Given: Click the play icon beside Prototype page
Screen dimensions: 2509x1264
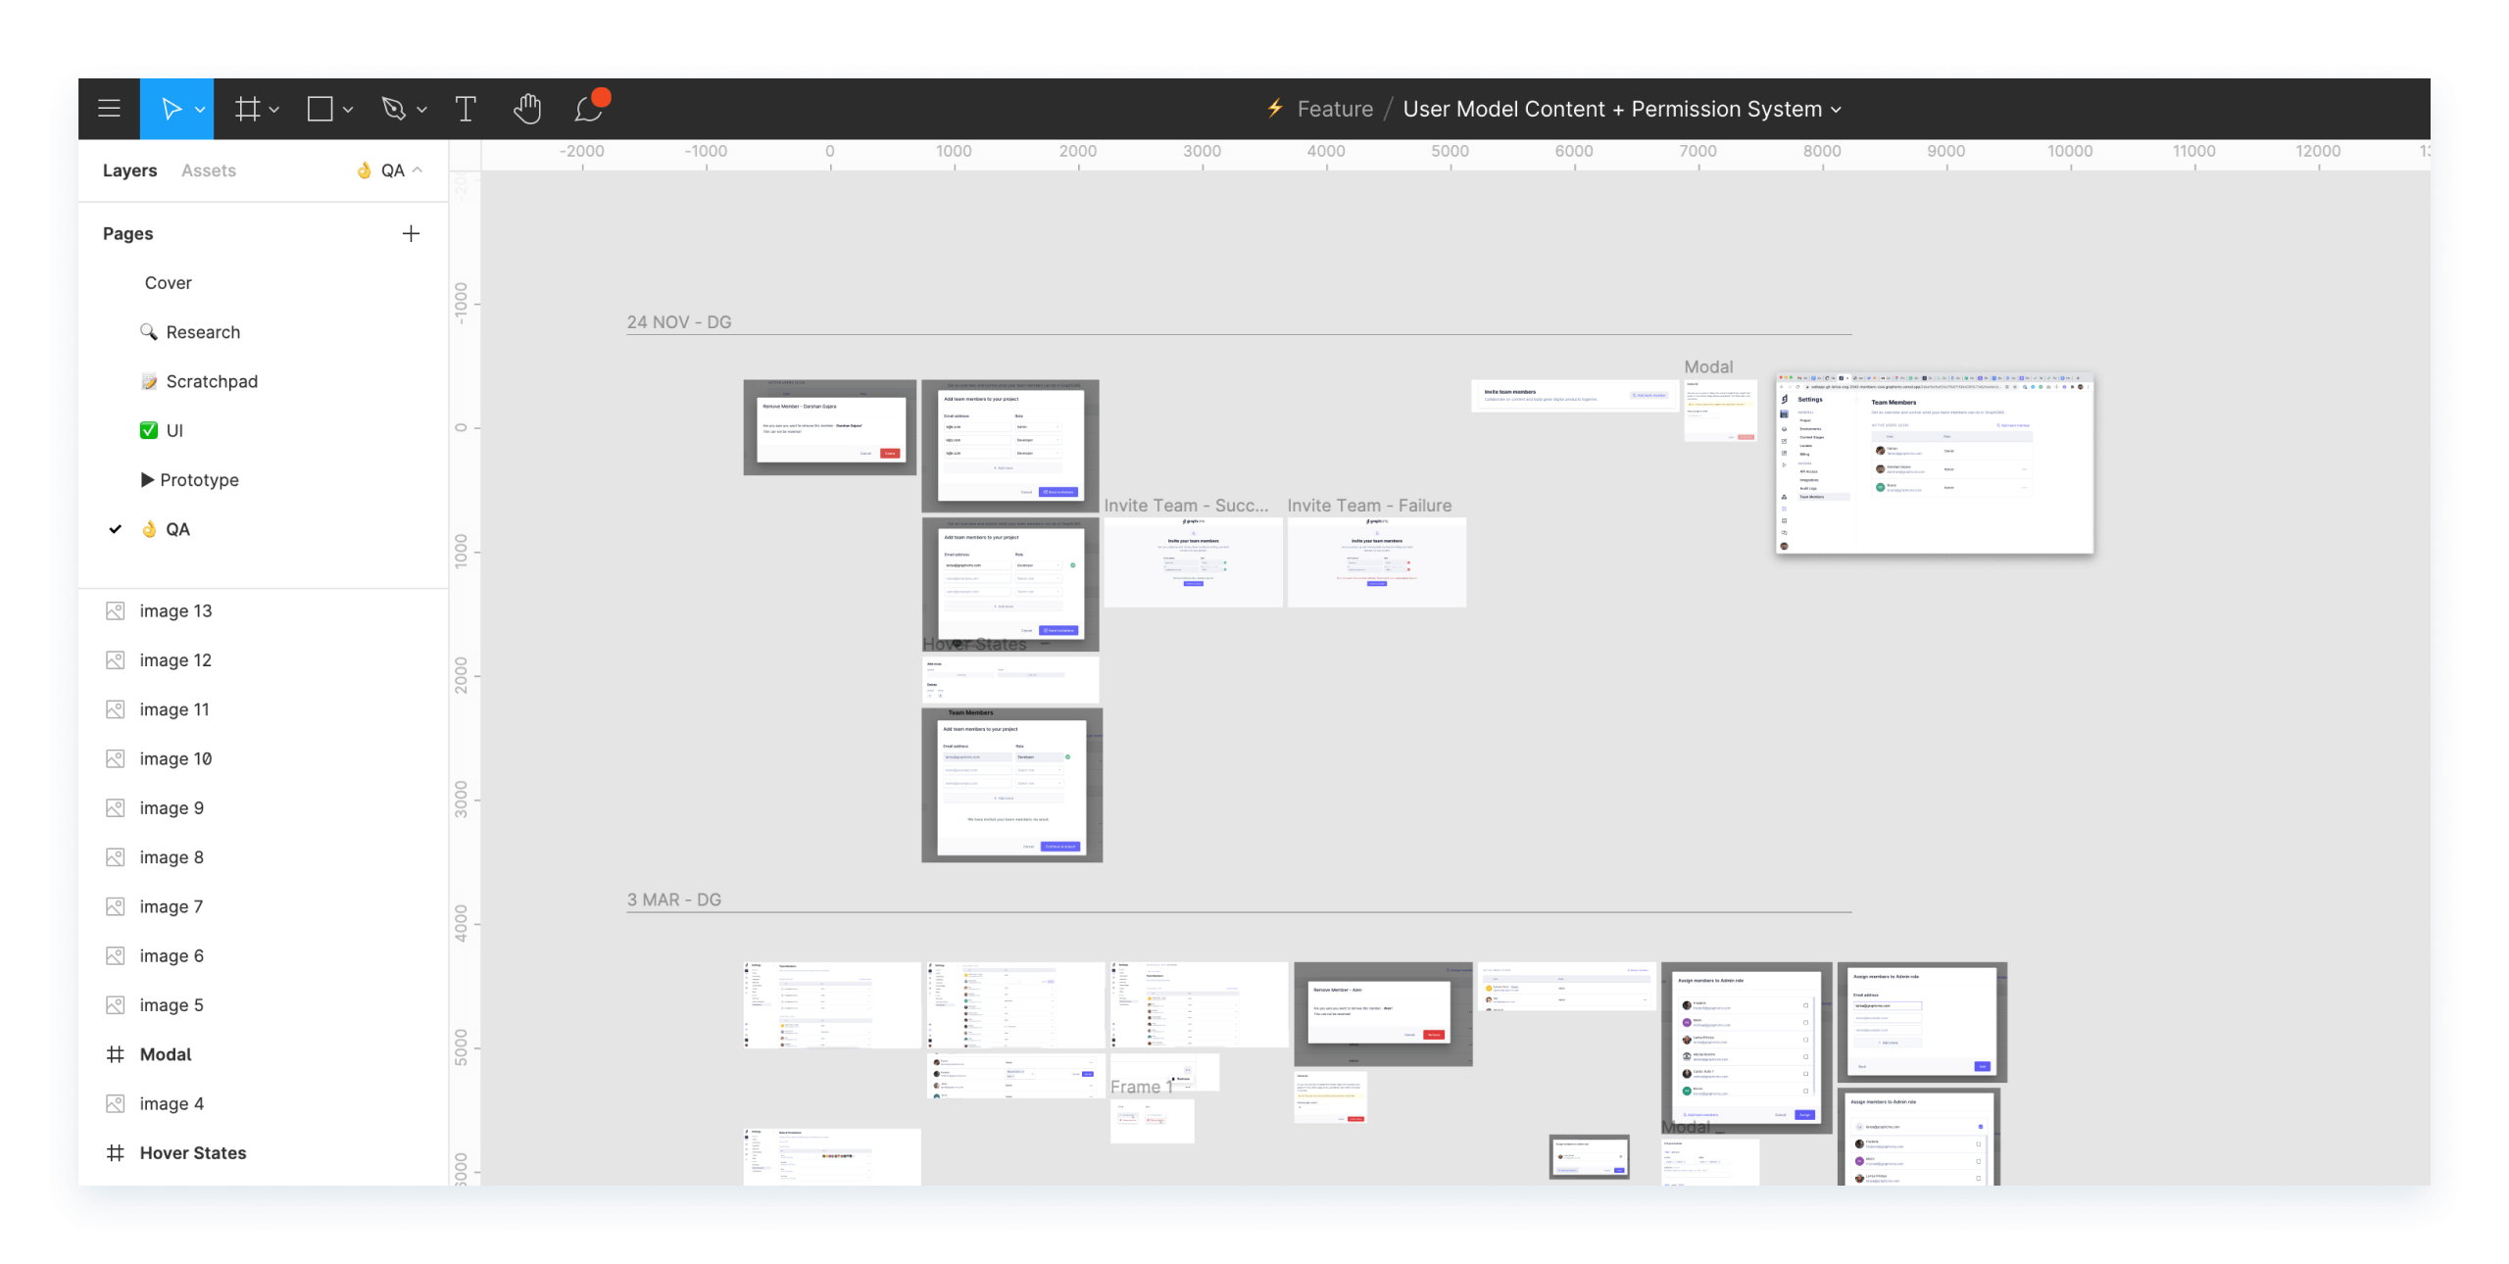Looking at the screenshot, I should click(148, 479).
